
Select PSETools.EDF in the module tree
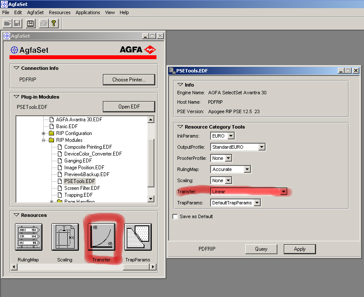coord(79,181)
